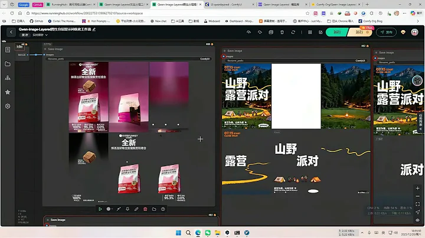425x238 pixels.
Task: Click the refresh icon in the header toolbar
Action: (x=293, y=32)
